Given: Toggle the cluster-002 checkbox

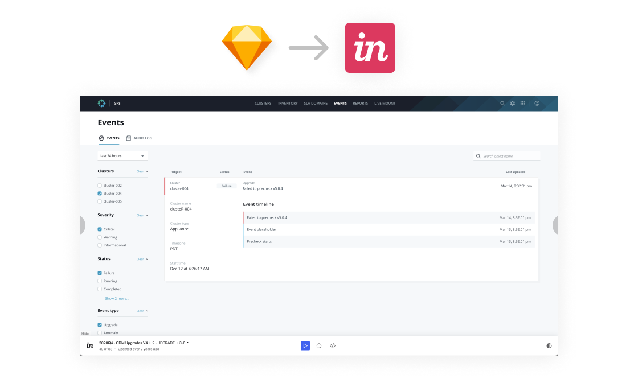Looking at the screenshot, I should [100, 186].
